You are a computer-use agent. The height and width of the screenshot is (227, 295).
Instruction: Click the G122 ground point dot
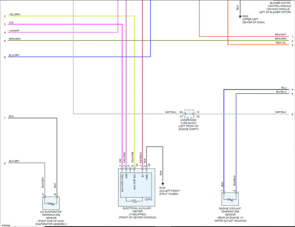click(x=163, y=183)
